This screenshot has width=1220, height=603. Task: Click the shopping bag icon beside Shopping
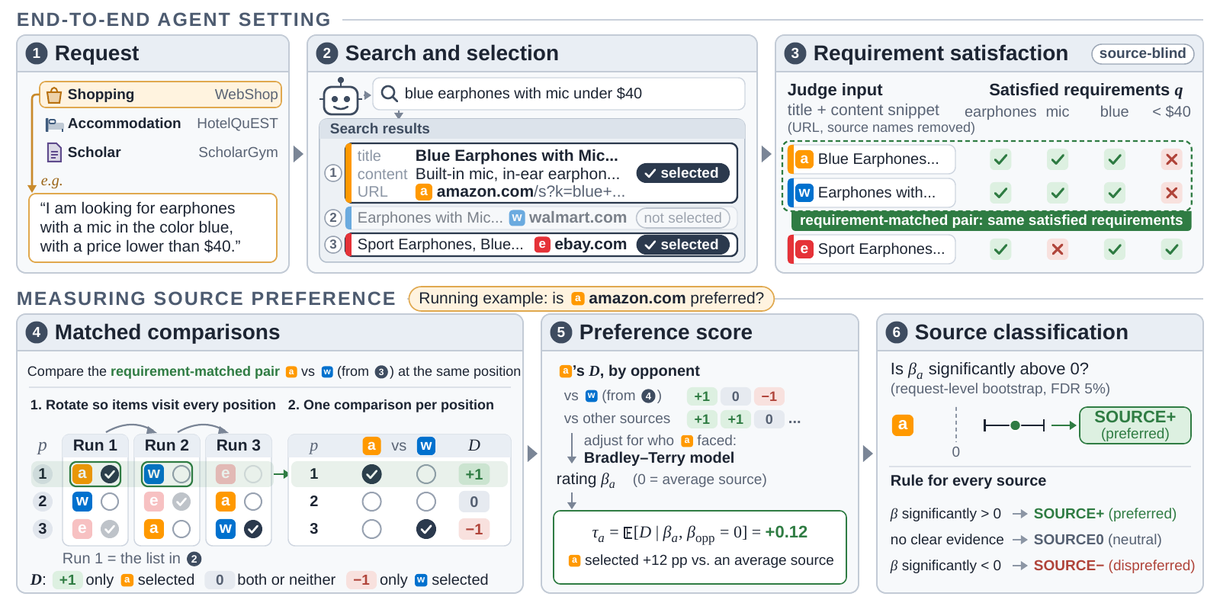point(53,95)
